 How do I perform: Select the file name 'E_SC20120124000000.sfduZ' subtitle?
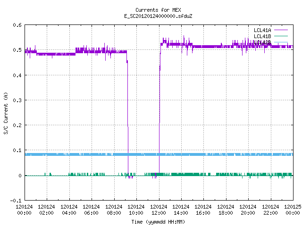coord(158,16)
